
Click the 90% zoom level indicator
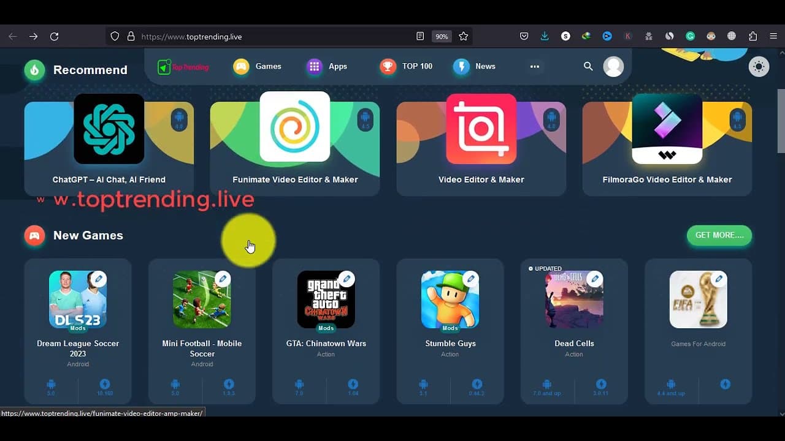coord(442,37)
